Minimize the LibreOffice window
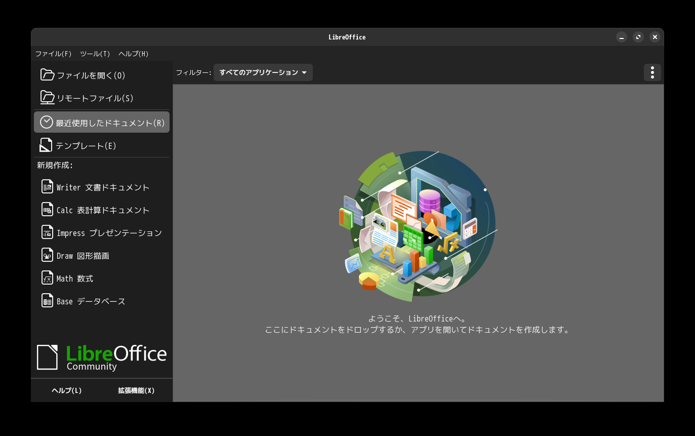This screenshot has height=436, width=695. [x=622, y=37]
